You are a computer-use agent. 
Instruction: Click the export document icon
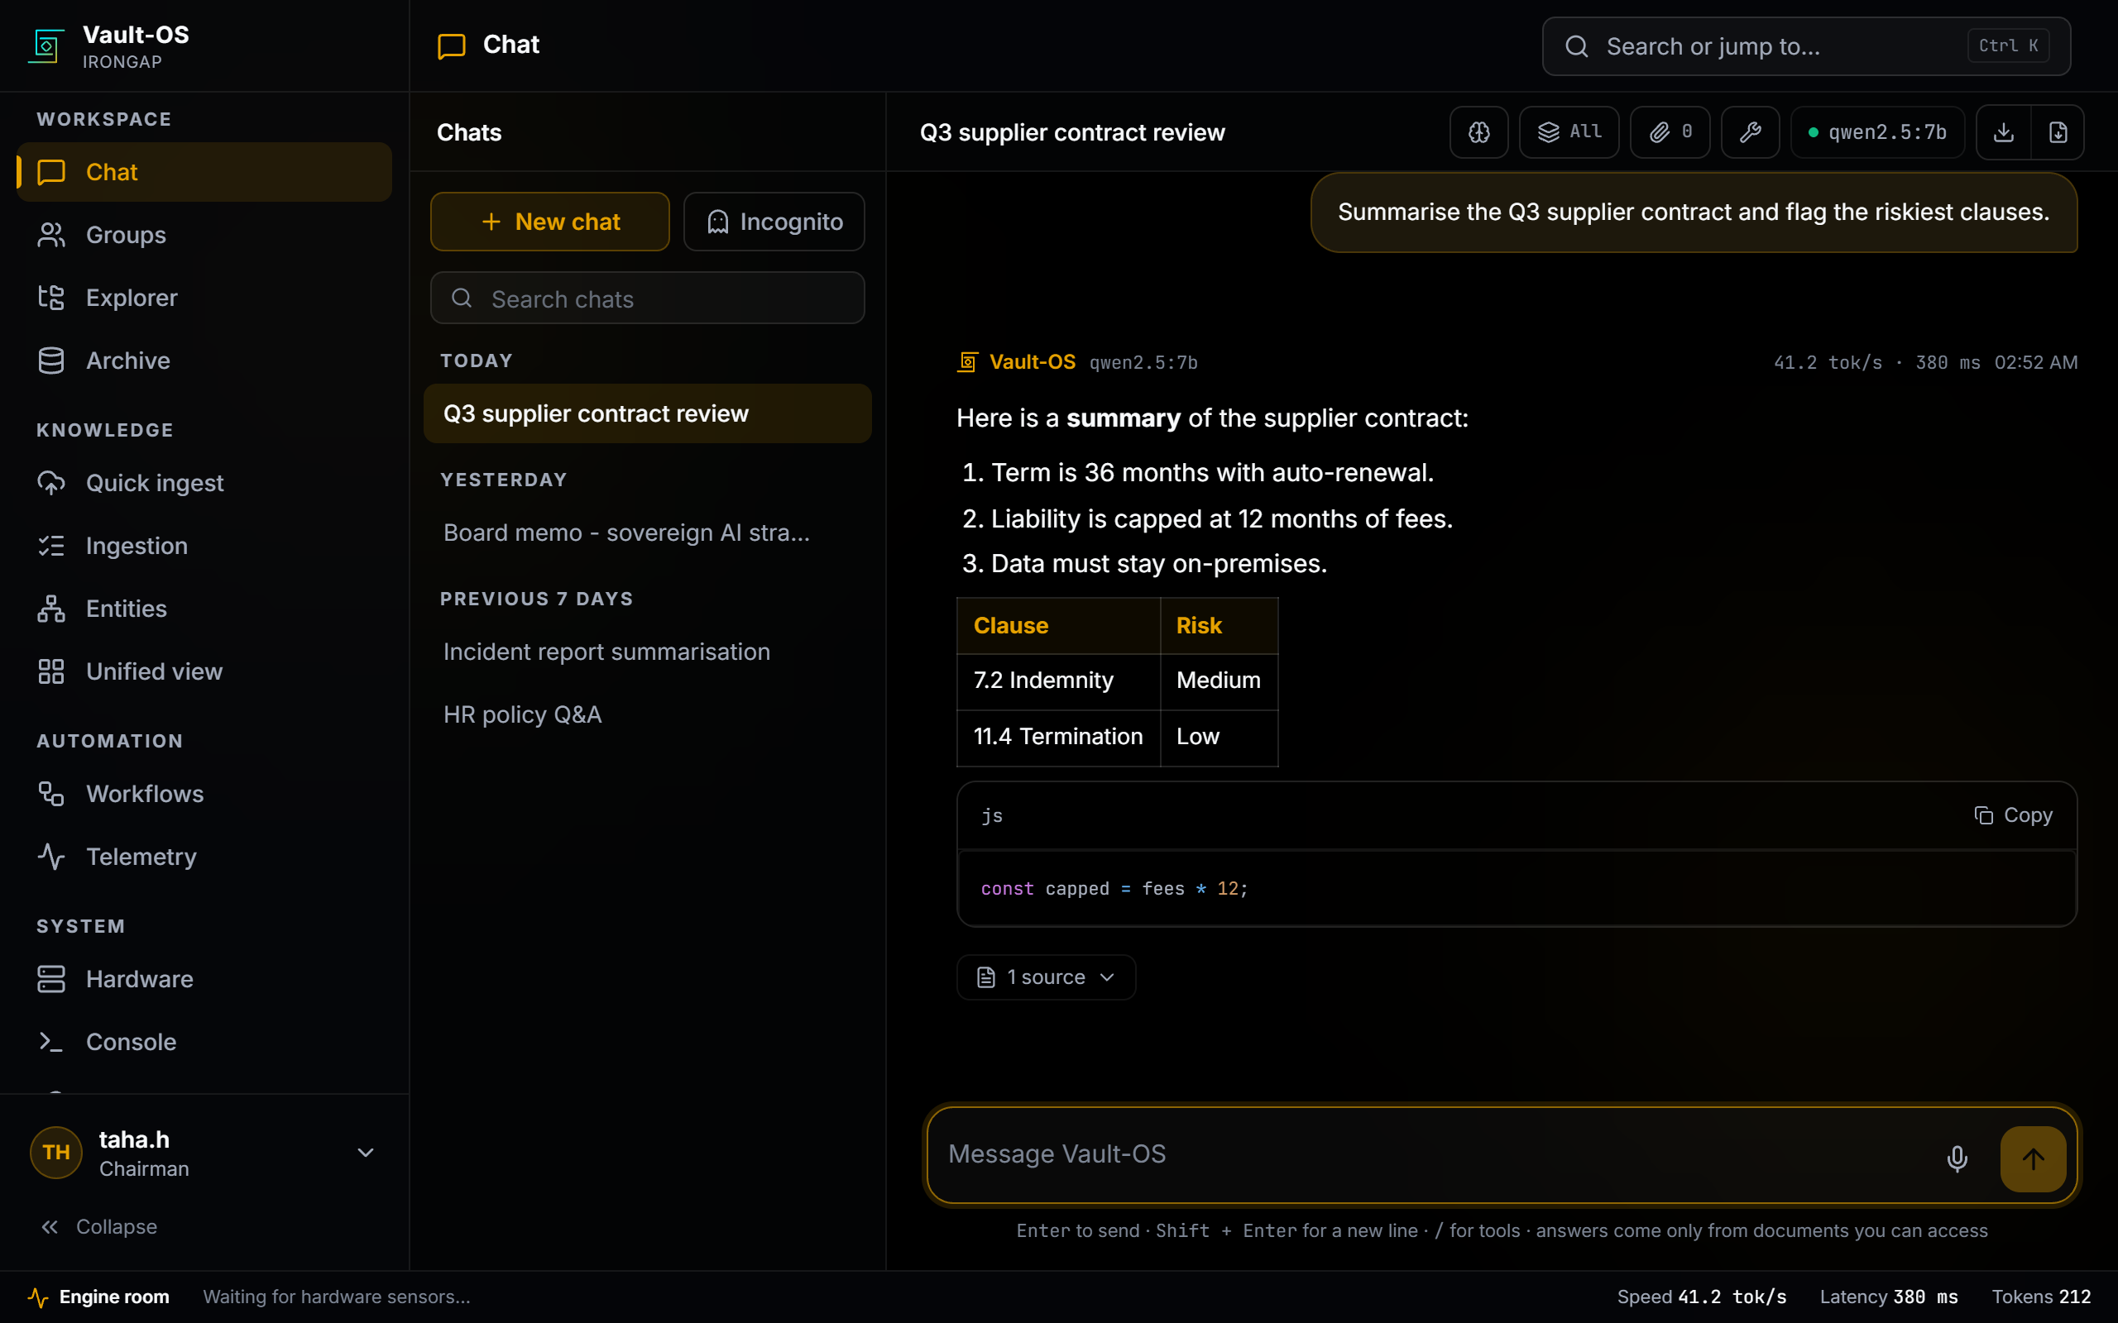[x=2058, y=132]
